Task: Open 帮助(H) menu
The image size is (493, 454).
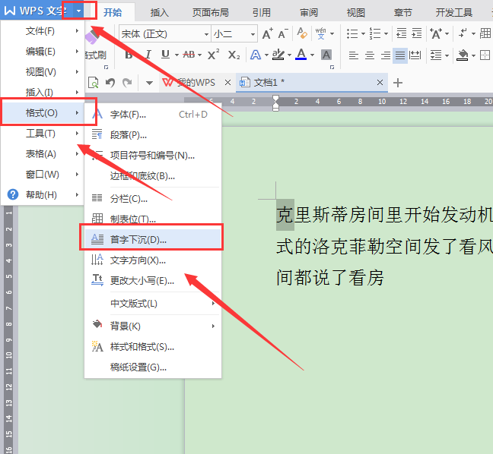Action: (x=43, y=195)
